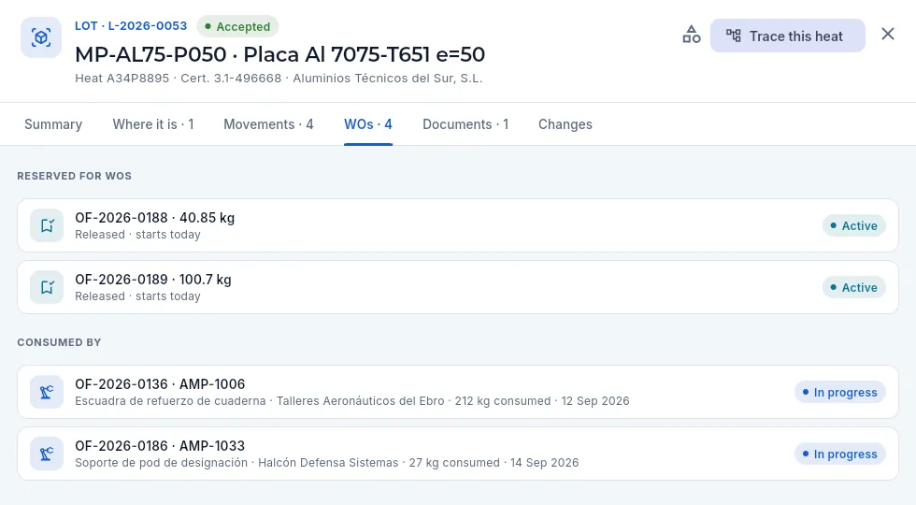Click the lot cube icon beside the title
The width and height of the screenshot is (916, 505).
41,37
